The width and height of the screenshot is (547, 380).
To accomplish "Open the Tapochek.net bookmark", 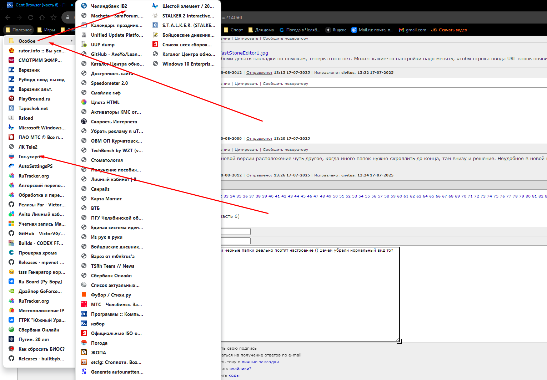I will pos(33,108).
